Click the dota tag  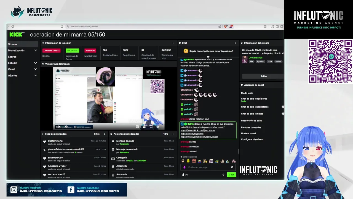[x=269, y=61]
